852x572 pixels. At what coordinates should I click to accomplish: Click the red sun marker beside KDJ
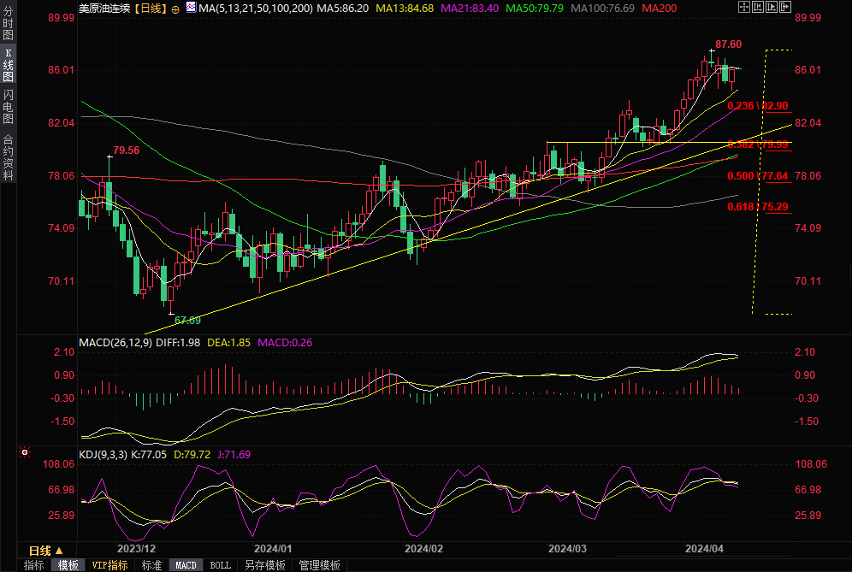pyautogui.click(x=26, y=453)
